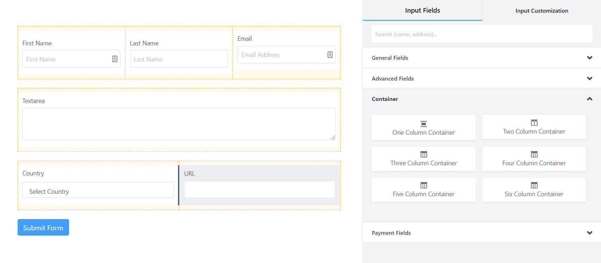Pick the Six Column Container icon

[534, 185]
